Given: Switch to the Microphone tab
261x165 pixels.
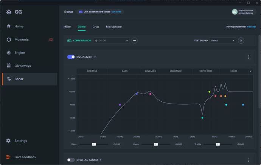Looking at the screenshot, I should (x=113, y=27).
